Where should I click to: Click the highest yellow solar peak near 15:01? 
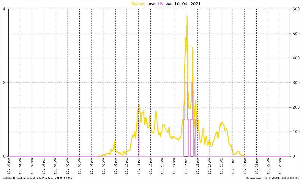(x=187, y=18)
